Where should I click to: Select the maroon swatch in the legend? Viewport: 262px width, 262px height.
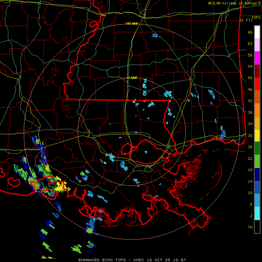(257, 71)
